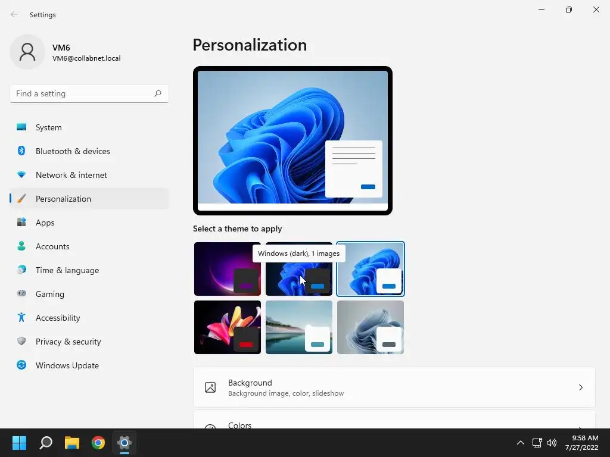Open Accounts settings
This screenshot has height=457, width=610.
tap(89, 246)
